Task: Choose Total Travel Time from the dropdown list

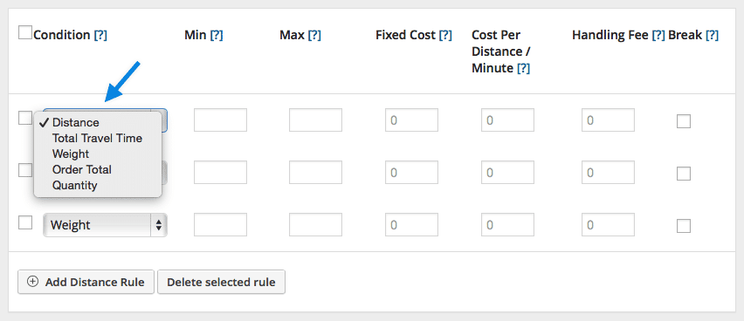Action: pos(97,138)
